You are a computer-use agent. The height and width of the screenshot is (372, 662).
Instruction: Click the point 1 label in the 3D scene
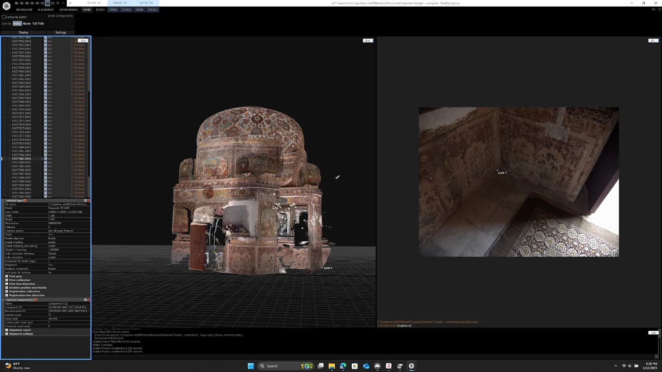coord(328,268)
